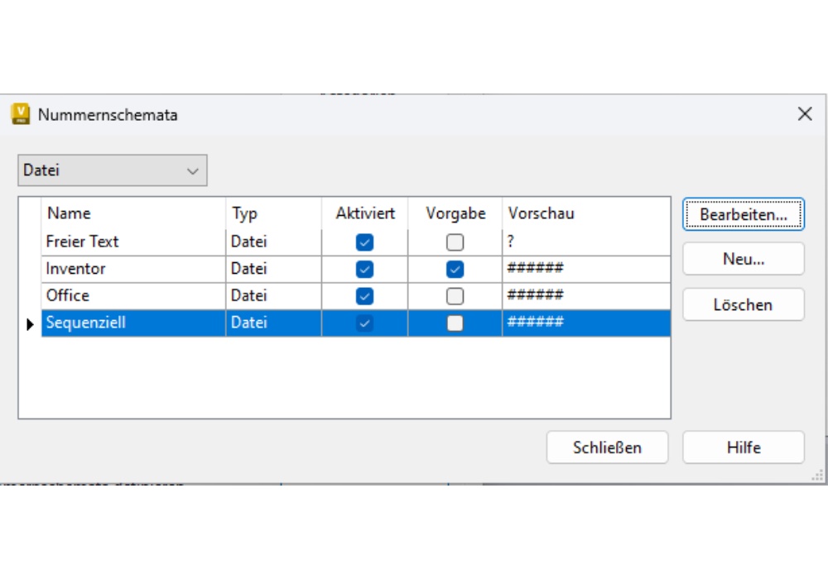Open Hilfe for the dialog
828x579 pixels.
[x=743, y=447]
